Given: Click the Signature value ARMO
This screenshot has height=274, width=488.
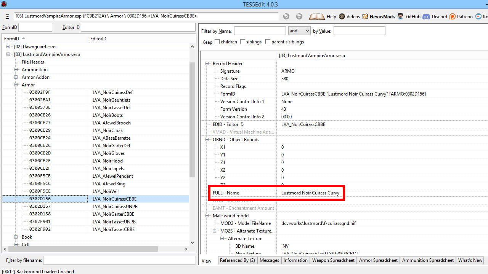Looking at the screenshot, I should pos(288,71).
